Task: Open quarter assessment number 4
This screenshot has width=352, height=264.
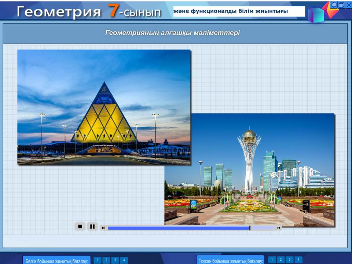Action: pos(298,260)
